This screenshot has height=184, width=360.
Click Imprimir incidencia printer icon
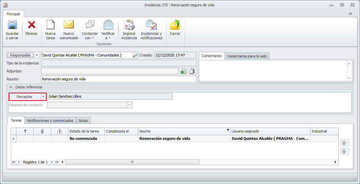(x=129, y=26)
